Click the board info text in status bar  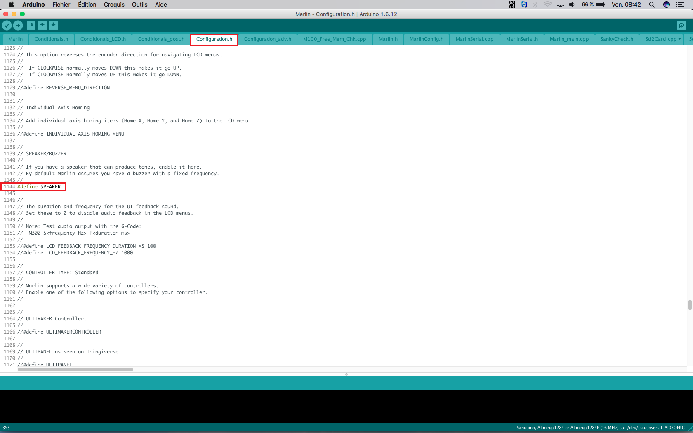pyautogui.click(x=601, y=428)
